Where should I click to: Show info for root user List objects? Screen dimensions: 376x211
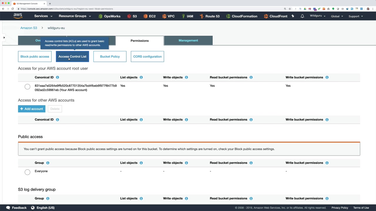(x=141, y=77)
